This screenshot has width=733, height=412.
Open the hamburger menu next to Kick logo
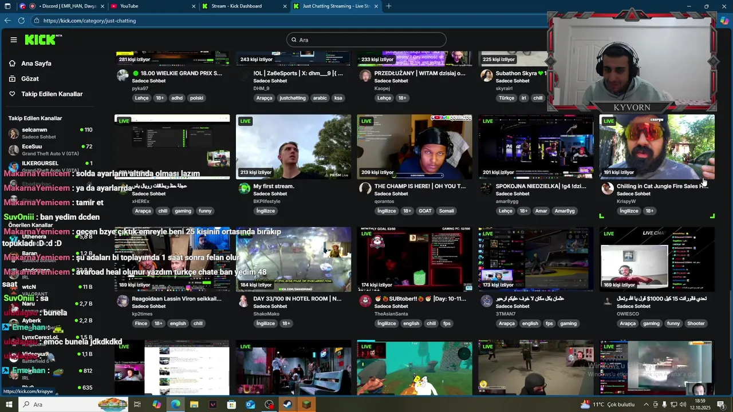pyautogui.click(x=13, y=39)
